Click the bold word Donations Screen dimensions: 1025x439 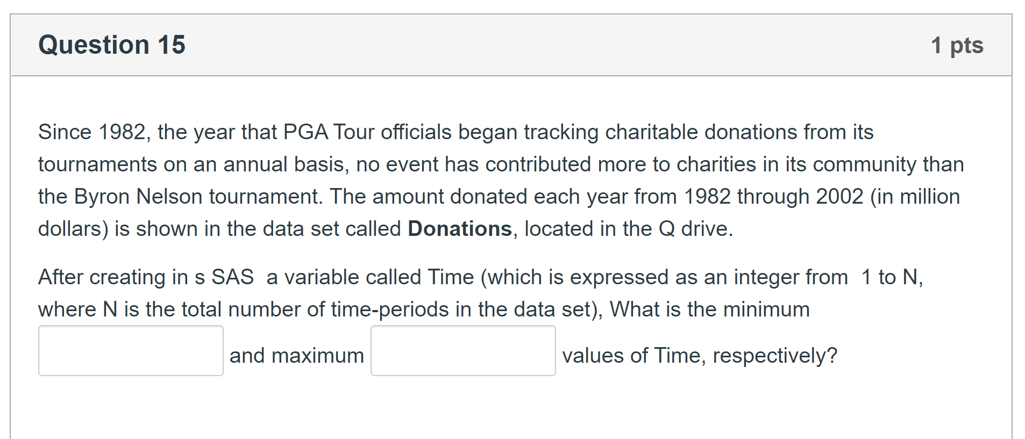pos(460,228)
